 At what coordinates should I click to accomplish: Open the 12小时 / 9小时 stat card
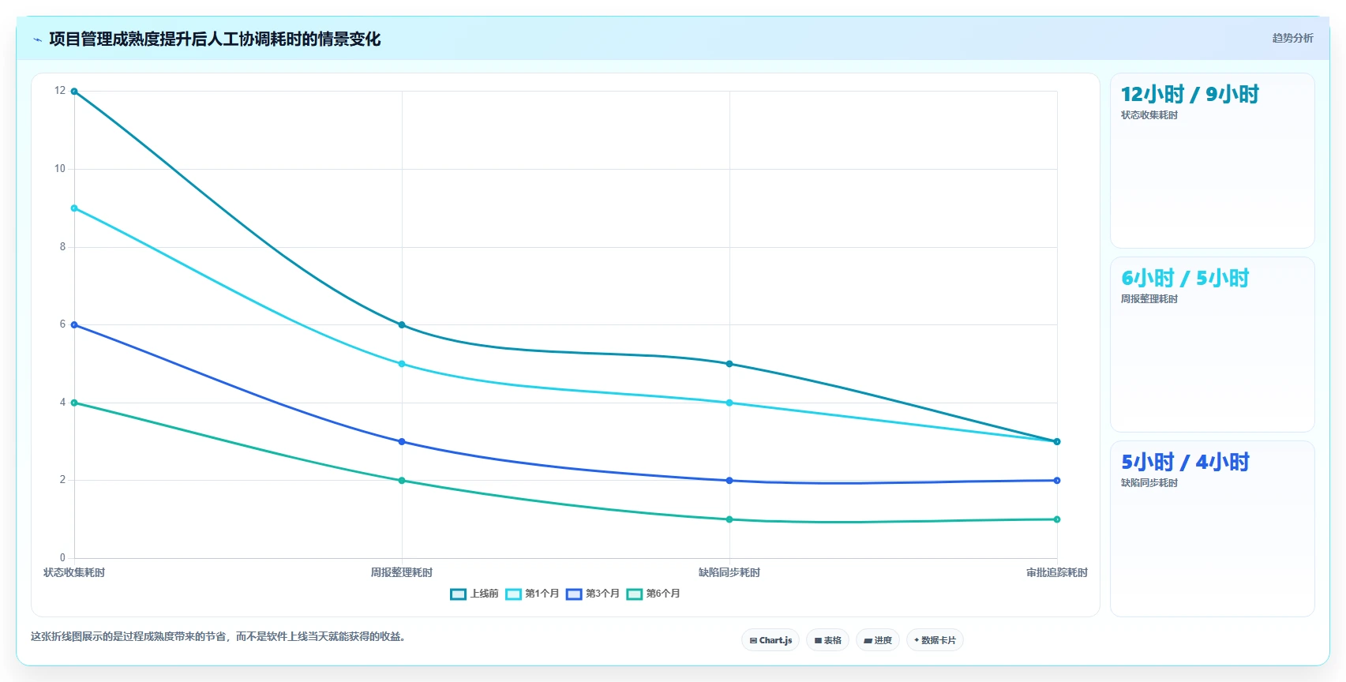(1213, 161)
